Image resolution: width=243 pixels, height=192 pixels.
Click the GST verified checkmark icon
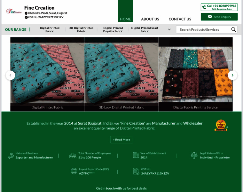(26, 17)
